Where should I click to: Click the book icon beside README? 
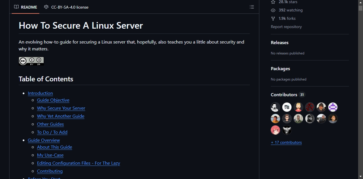(16, 7)
